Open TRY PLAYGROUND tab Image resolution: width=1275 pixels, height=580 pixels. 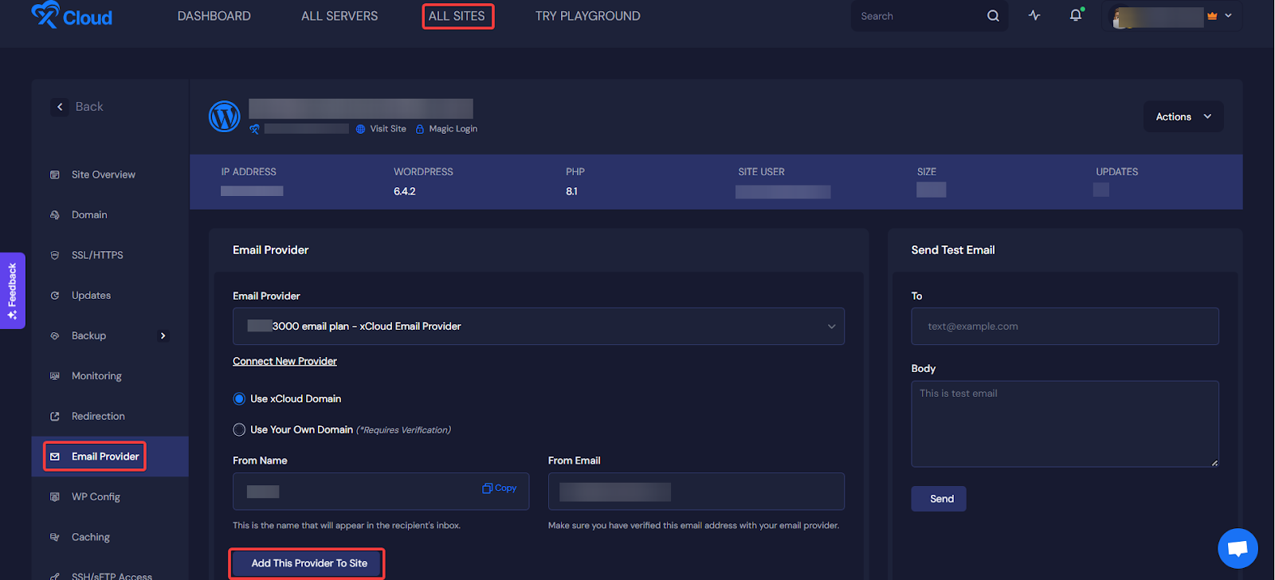[x=588, y=16]
